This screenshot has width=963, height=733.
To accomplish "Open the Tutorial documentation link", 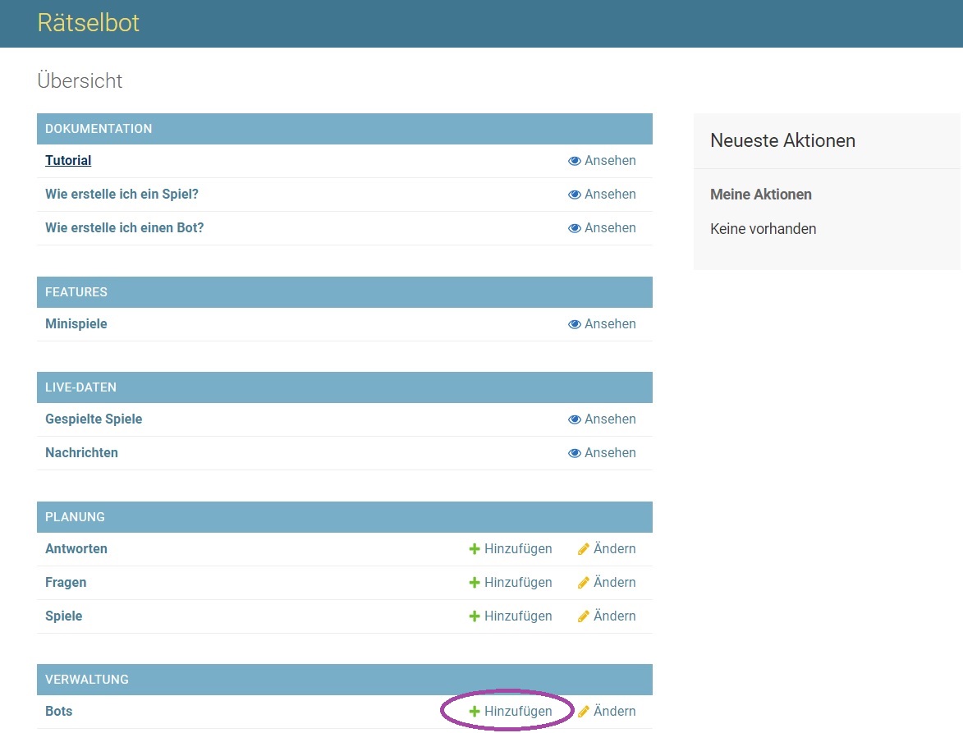I will pos(68,161).
